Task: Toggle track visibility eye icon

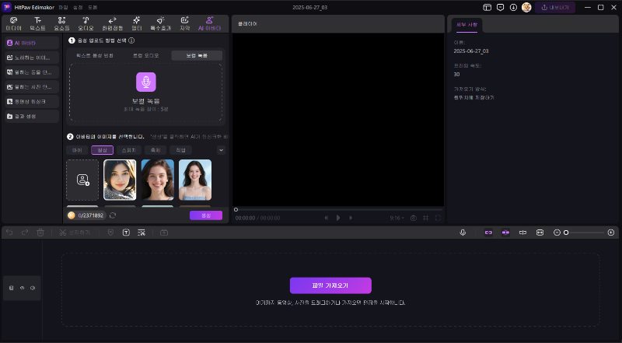Action: click(23, 288)
